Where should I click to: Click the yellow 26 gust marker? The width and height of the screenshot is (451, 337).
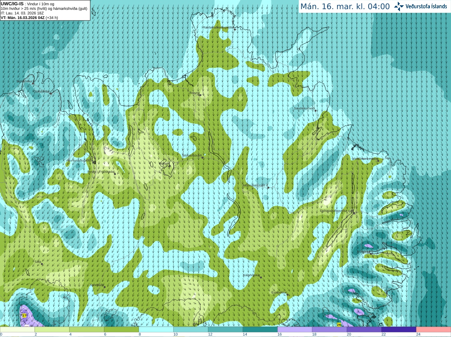pos(339,324)
